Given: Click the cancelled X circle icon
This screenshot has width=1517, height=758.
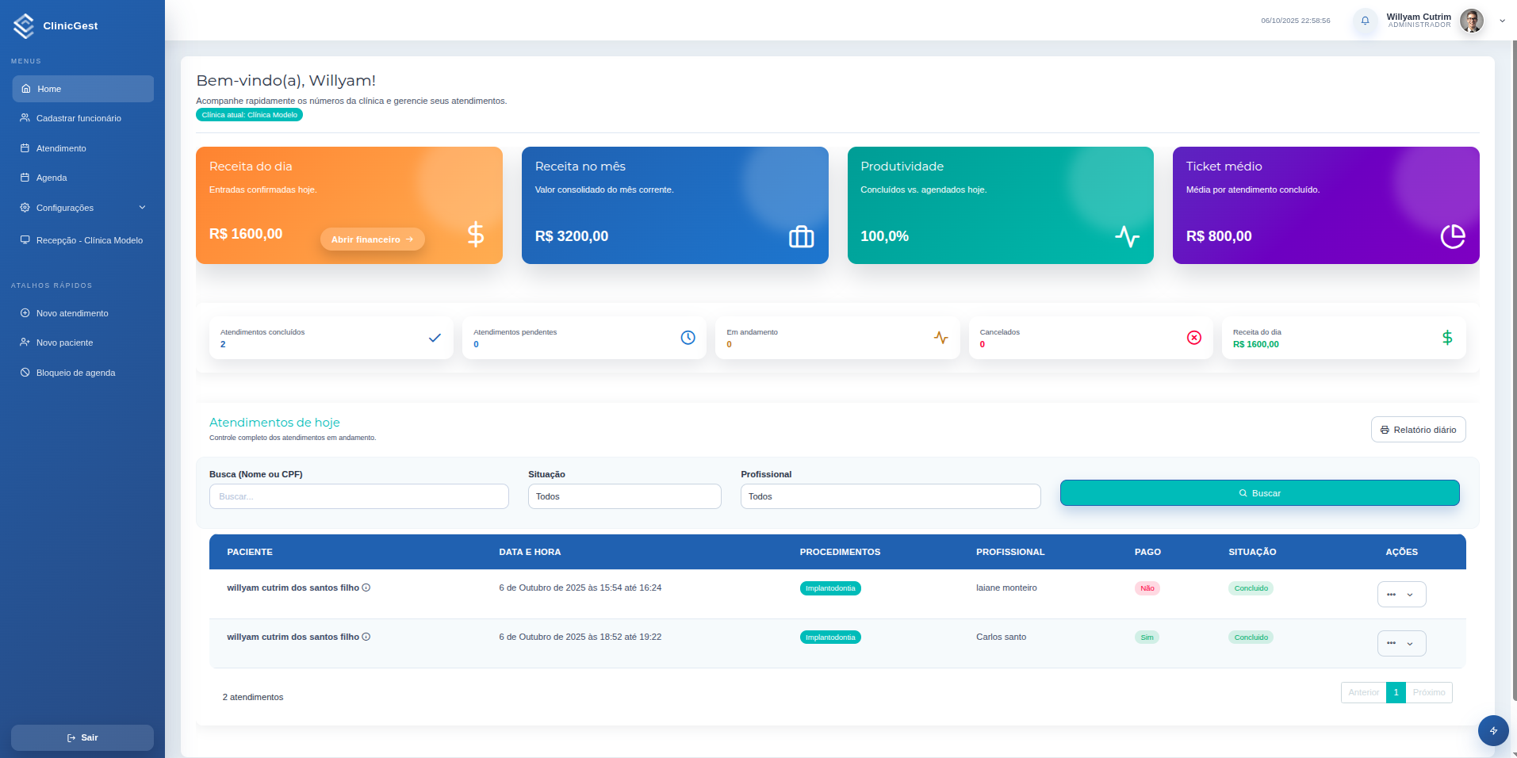Looking at the screenshot, I should click(x=1193, y=338).
